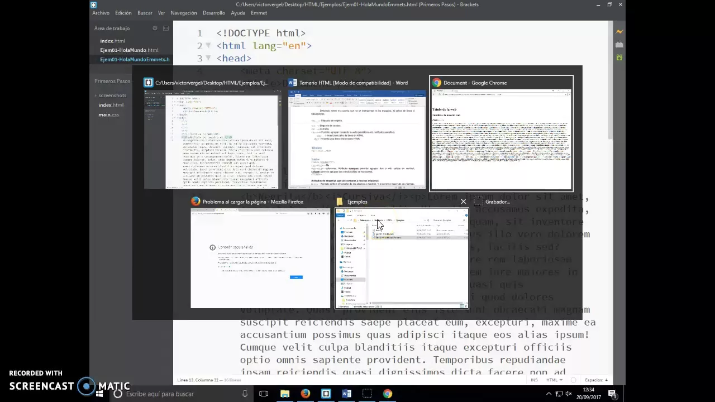Image resolution: width=715 pixels, height=402 pixels.
Task: Open Word from the taskbar
Action: pos(346,394)
